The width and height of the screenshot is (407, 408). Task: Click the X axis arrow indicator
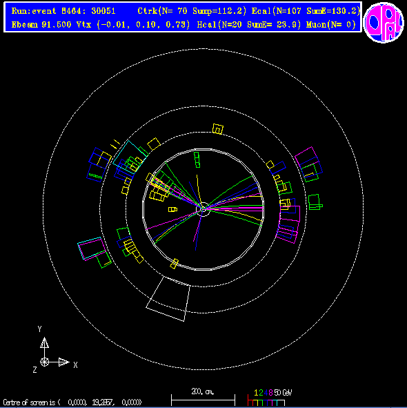(63, 362)
